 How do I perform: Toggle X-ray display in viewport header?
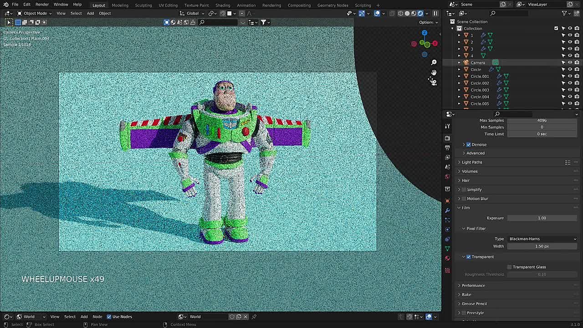392,13
